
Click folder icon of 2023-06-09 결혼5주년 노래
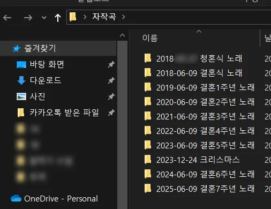click(148, 145)
